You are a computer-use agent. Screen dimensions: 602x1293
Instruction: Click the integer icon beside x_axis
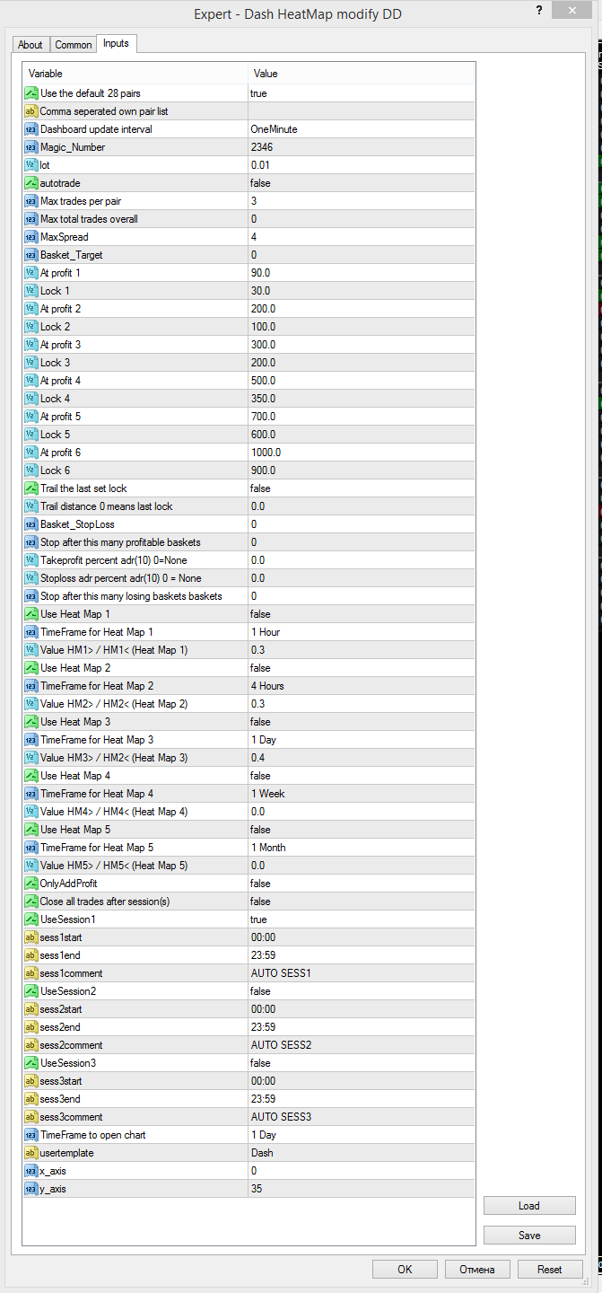[31, 1171]
